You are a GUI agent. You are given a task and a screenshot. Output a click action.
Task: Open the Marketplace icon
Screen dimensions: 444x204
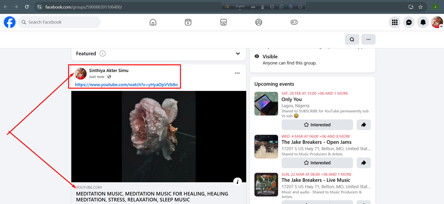pos(223,22)
